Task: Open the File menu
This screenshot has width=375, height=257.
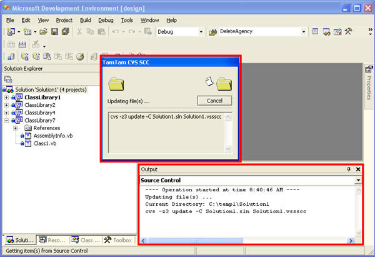Action: 10,21
